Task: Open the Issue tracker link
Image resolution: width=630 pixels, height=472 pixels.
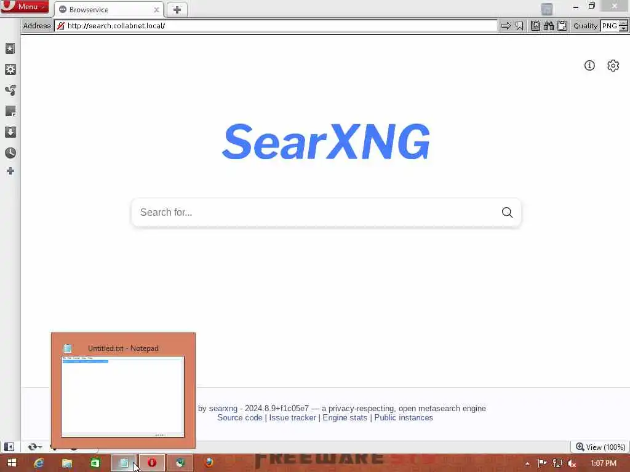Action: (292, 417)
